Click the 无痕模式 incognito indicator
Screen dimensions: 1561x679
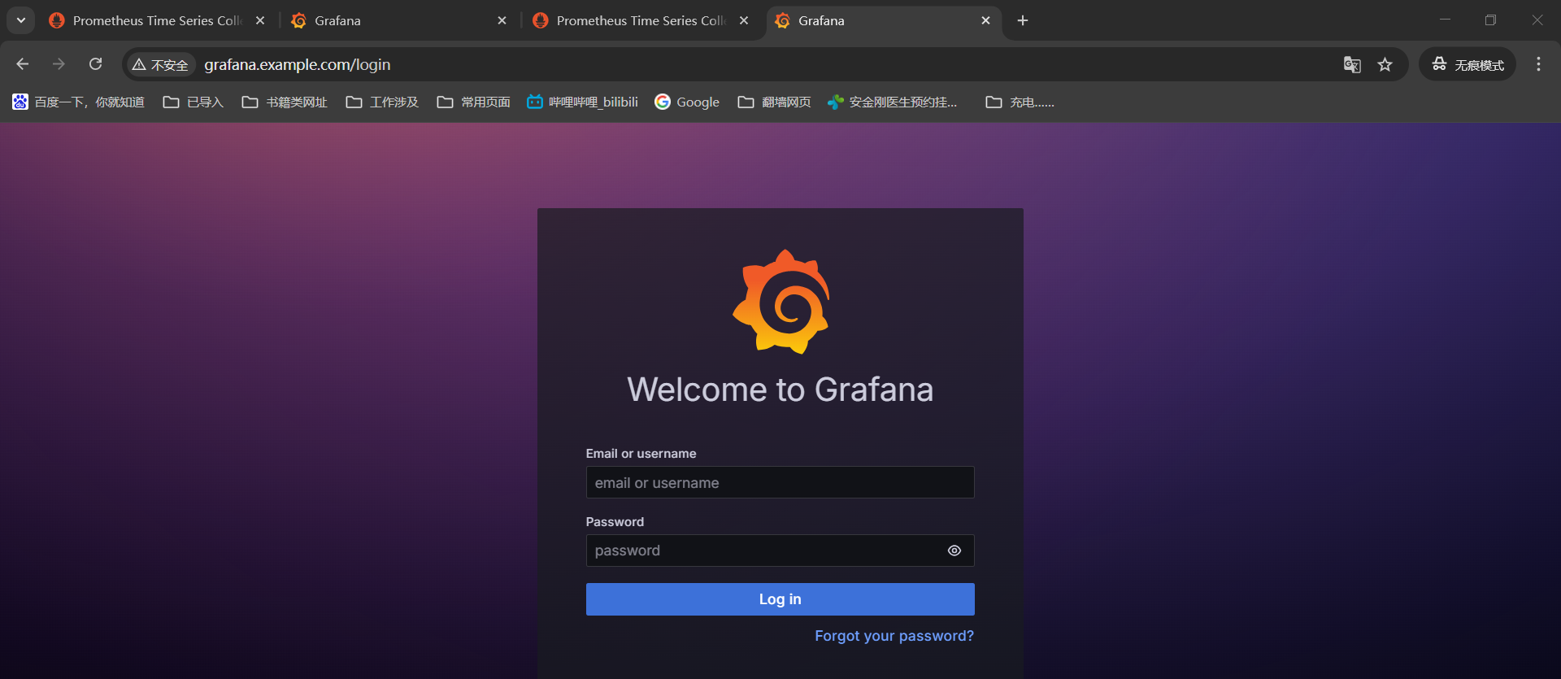tap(1468, 64)
